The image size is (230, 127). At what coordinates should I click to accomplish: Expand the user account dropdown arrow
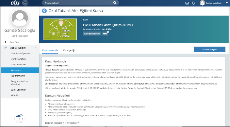point(227,3)
